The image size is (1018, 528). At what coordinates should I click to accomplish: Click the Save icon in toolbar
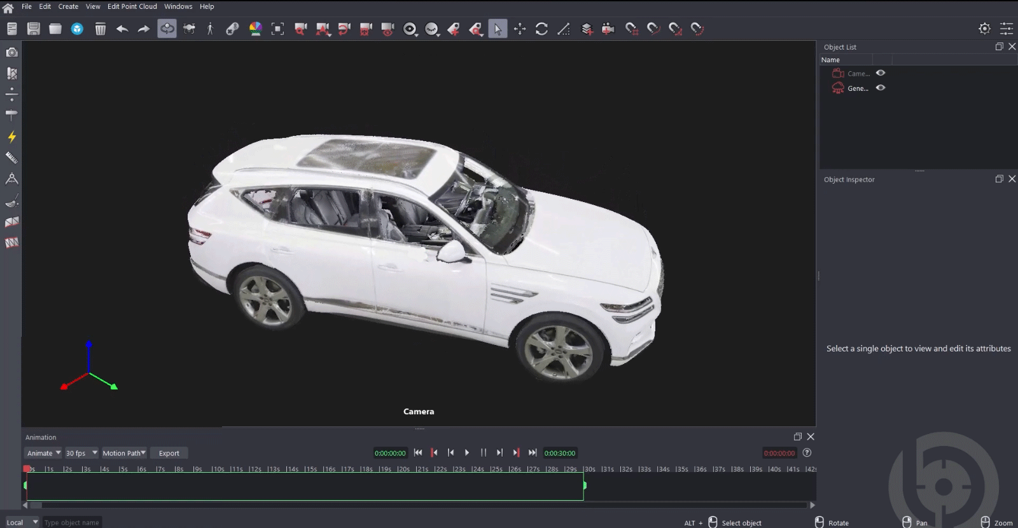tap(34, 29)
